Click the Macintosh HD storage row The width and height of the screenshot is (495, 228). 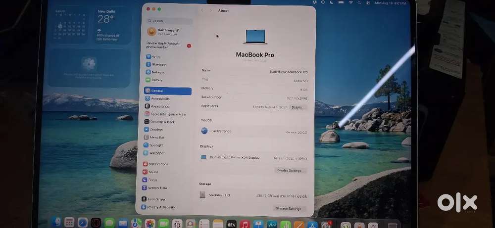point(253,195)
